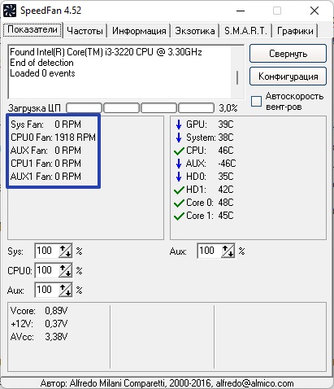
Task: Click the green checkmark next to Core 0
Action: pyautogui.click(x=179, y=203)
